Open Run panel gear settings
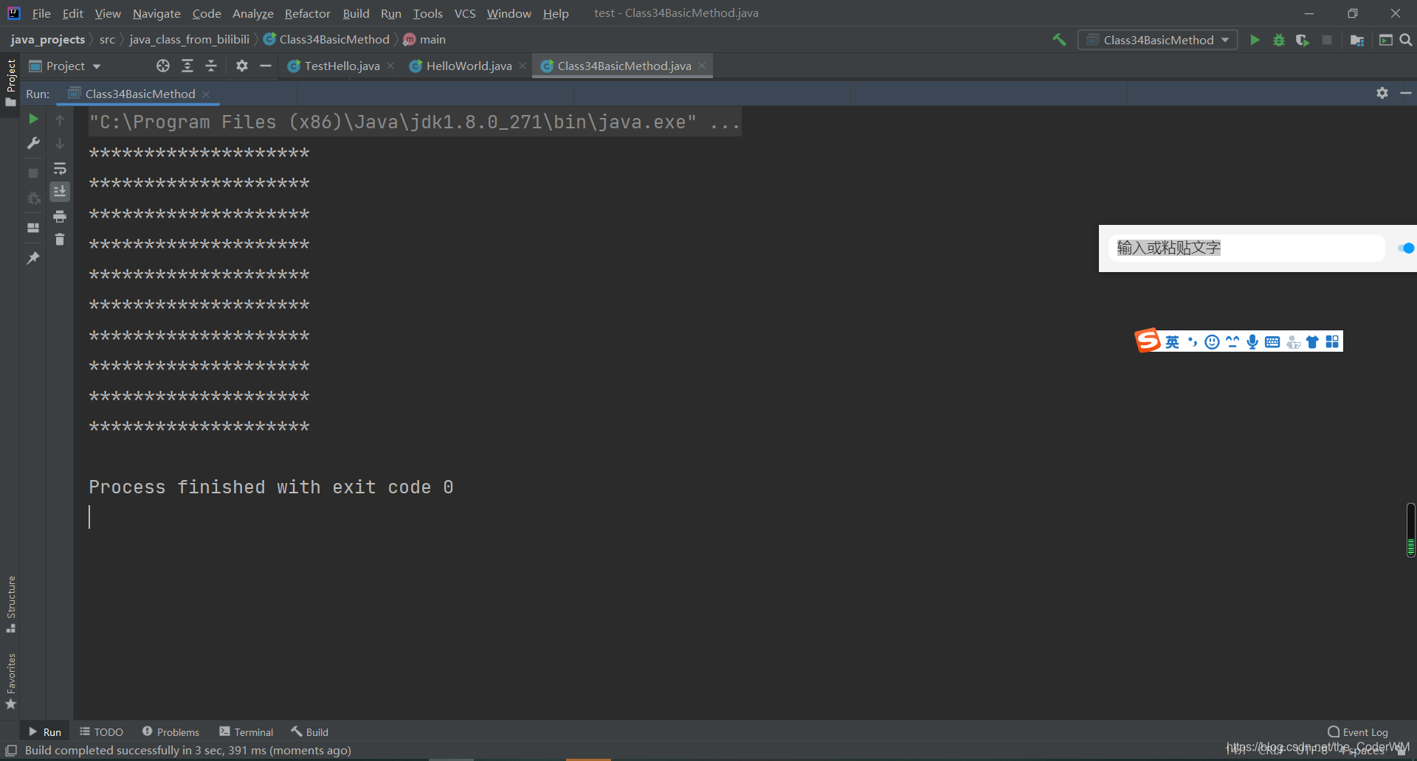 click(x=1382, y=93)
